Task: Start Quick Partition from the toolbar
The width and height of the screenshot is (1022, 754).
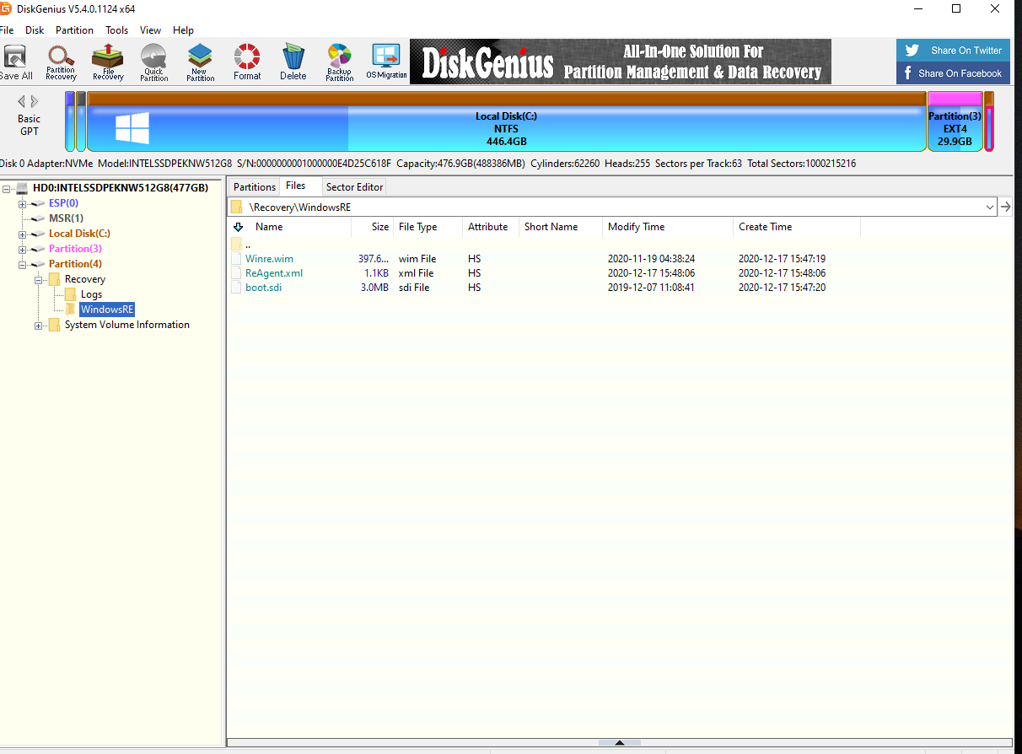Action: (x=154, y=63)
